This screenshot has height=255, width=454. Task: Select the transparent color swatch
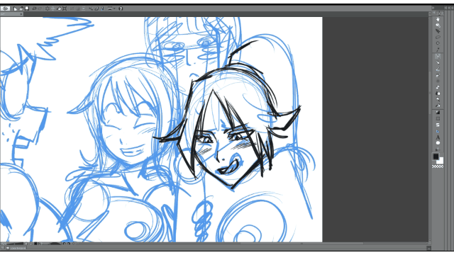[438, 166]
